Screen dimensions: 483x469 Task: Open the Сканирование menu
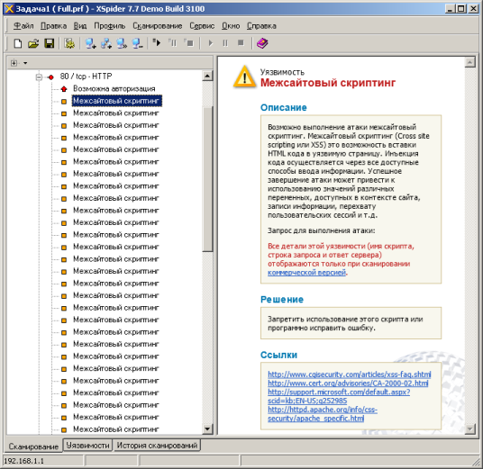tap(158, 26)
